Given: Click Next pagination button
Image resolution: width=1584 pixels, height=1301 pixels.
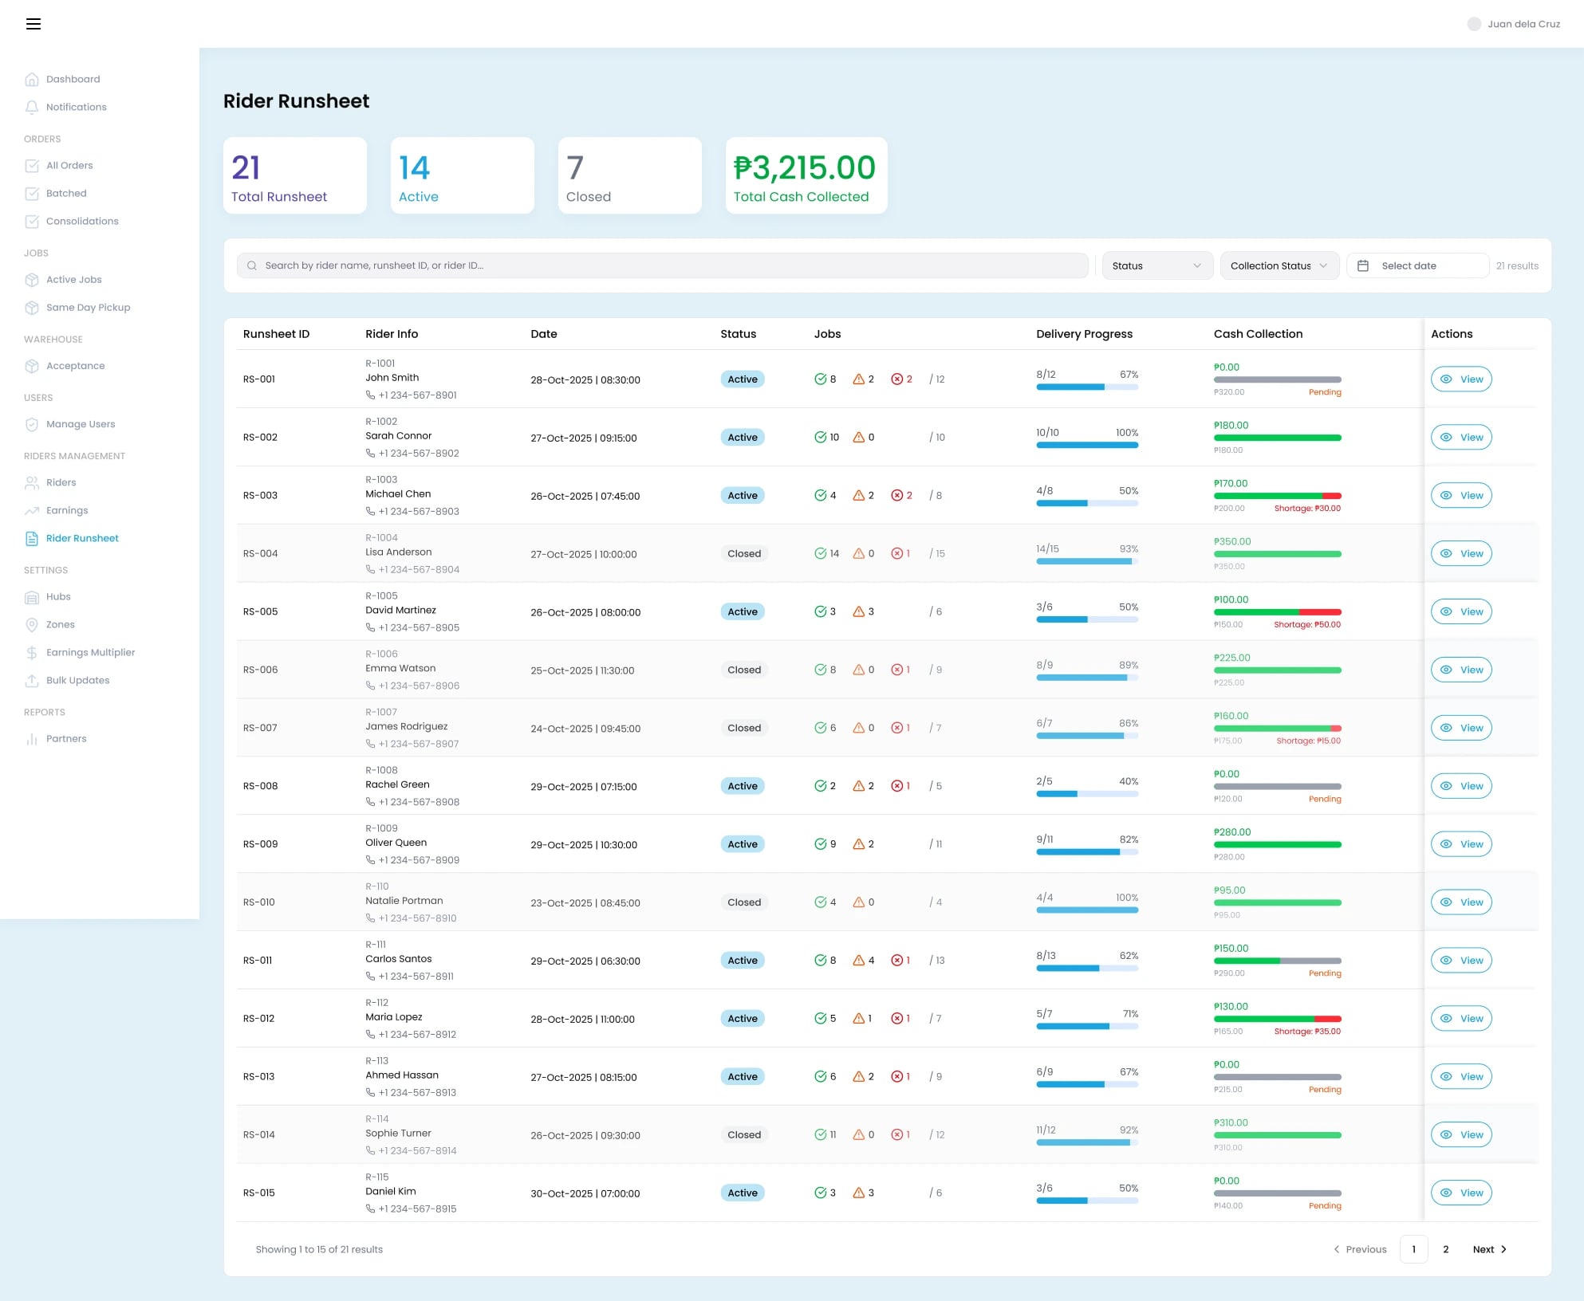Looking at the screenshot, I should tap(1490, 1249).
